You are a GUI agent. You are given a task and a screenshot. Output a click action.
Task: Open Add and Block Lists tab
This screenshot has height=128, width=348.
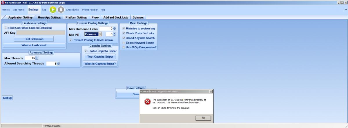click(116, 17)
